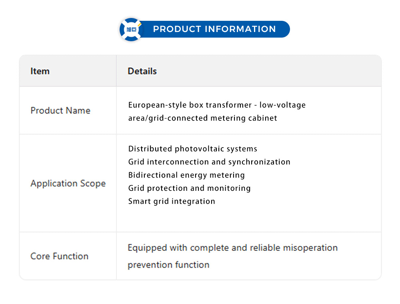Select Bidirectional energy metering entry
Screen dimensions: 400x304
coord(186,175)
